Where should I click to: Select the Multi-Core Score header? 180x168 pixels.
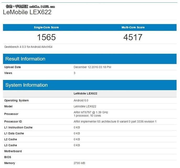point(133,27)
